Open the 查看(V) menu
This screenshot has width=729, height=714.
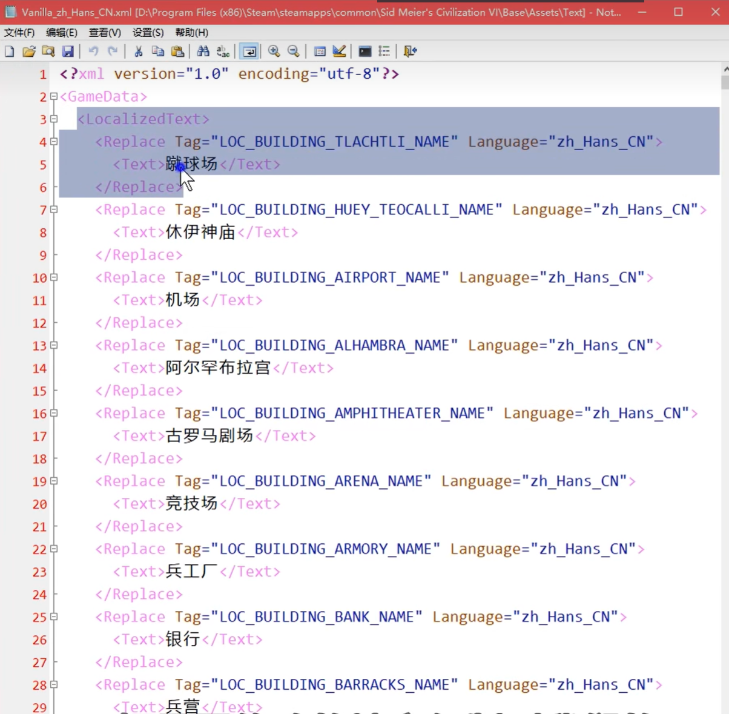(105, 33)
